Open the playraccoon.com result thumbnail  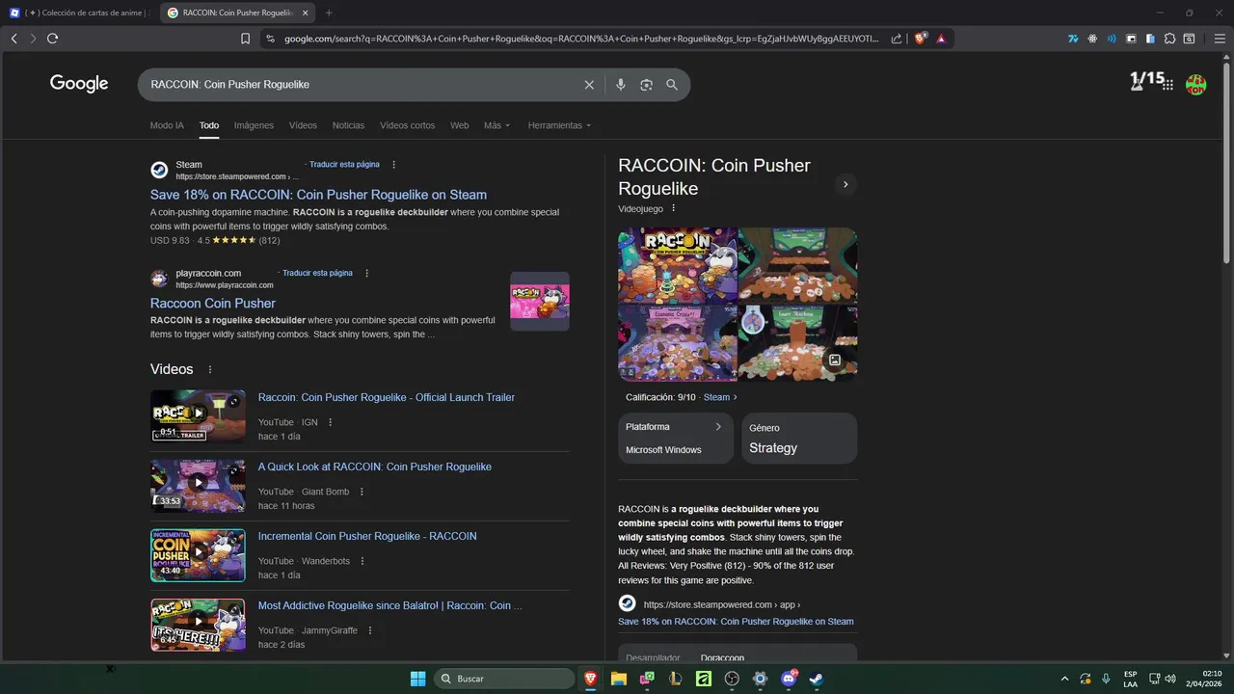tap(540, 301)
